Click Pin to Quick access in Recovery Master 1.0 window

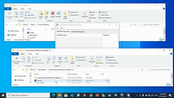(17, 60)
